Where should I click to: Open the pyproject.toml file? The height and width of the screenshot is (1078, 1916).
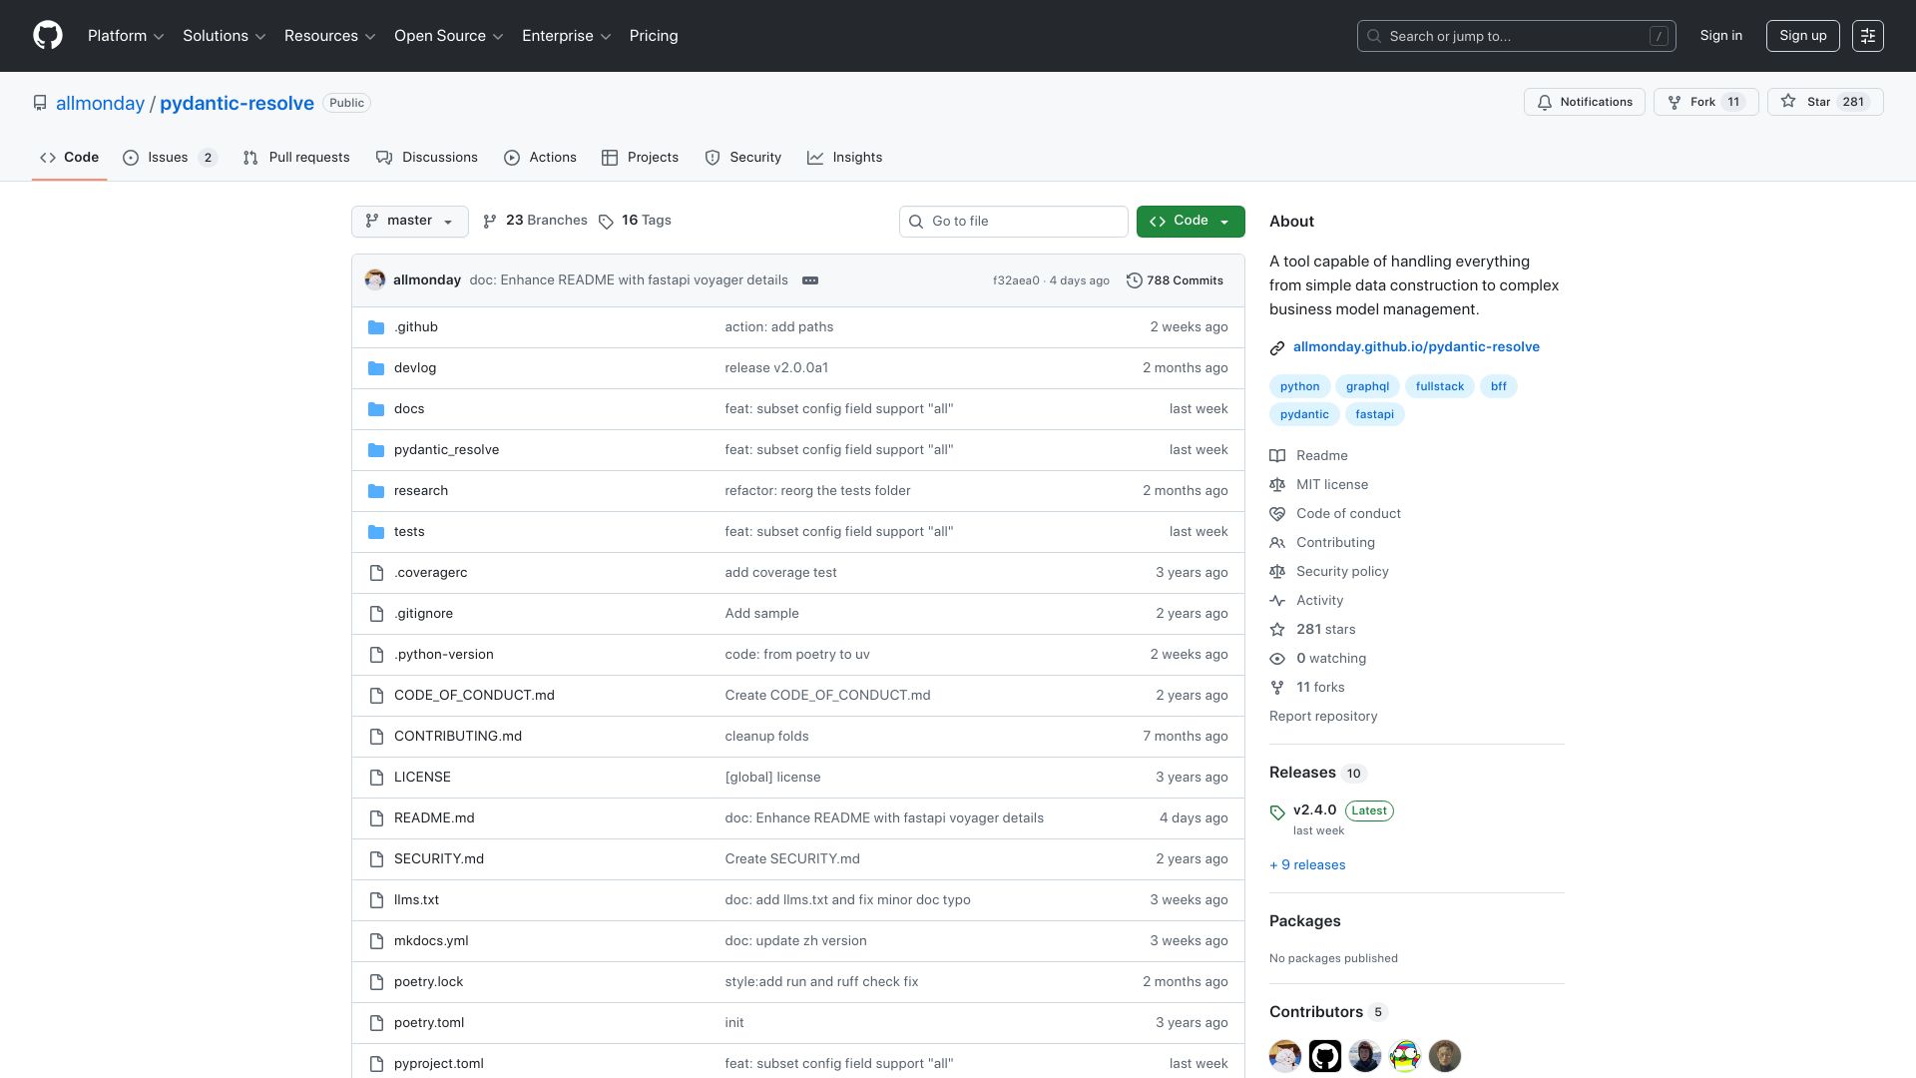[x=439, y=1064]
